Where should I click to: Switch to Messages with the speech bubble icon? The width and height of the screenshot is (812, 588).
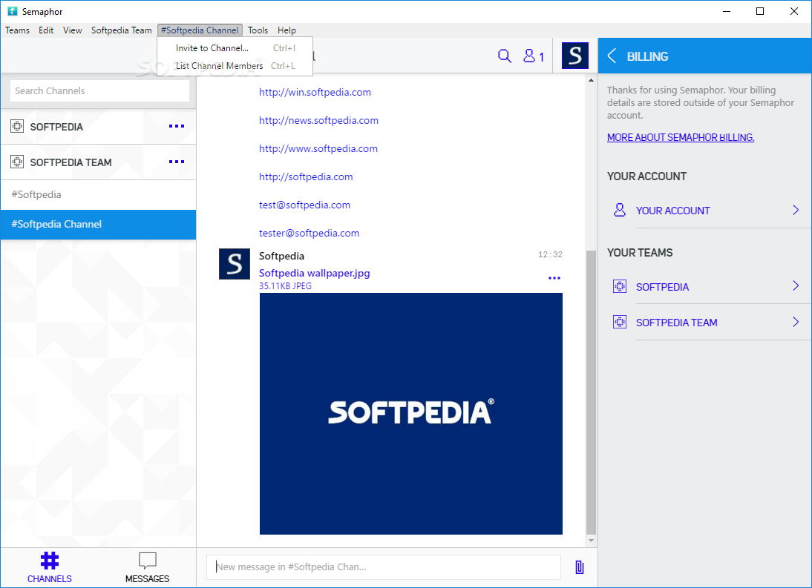(x=148, y=560)
